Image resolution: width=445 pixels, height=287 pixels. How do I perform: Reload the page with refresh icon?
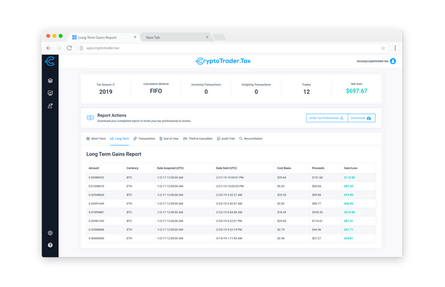[69, 48]
